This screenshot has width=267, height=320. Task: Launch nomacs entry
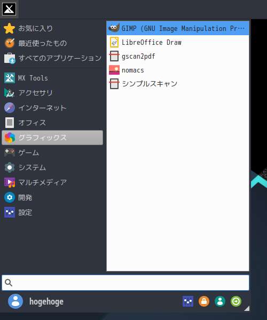(178, 70)
